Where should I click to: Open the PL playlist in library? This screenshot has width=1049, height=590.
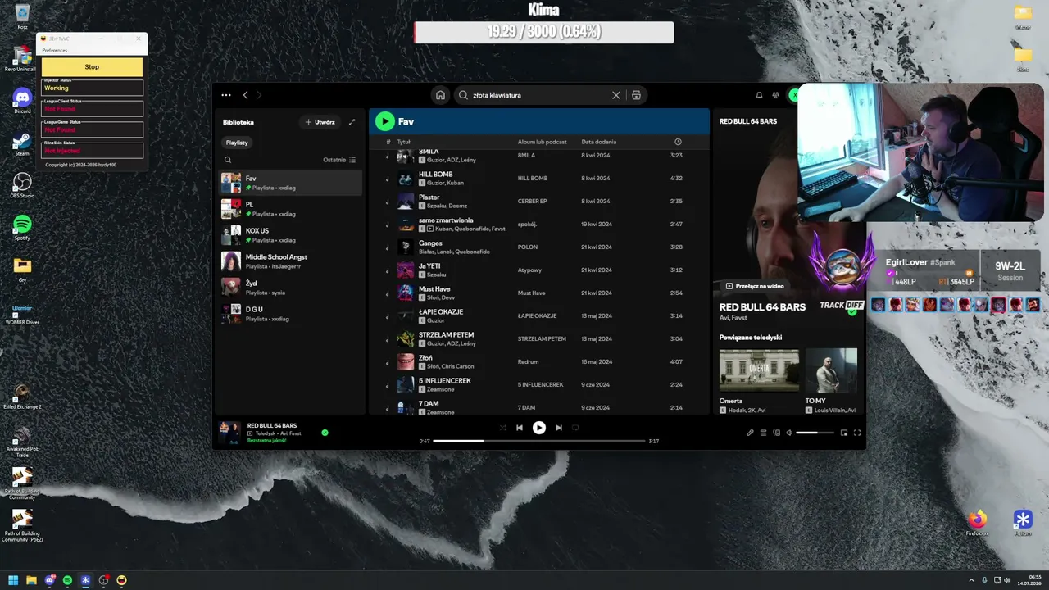click(291, 209)
